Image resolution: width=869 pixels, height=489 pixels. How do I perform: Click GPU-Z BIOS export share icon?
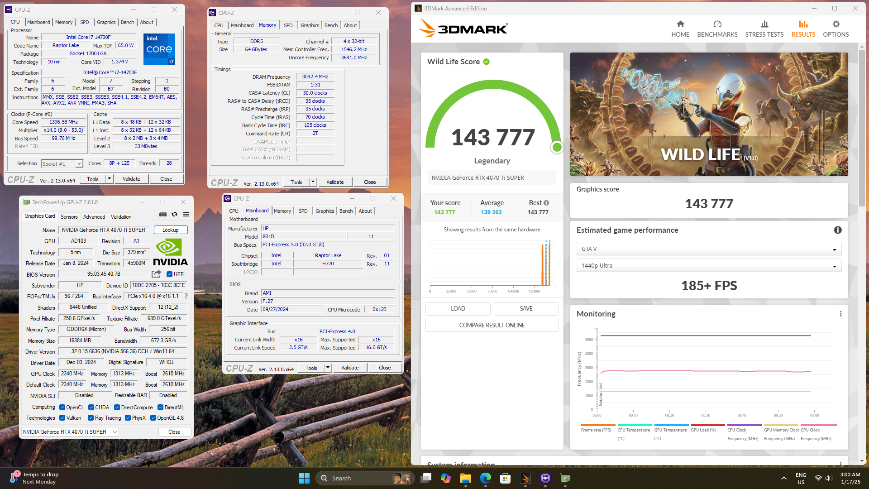(156, 274)
